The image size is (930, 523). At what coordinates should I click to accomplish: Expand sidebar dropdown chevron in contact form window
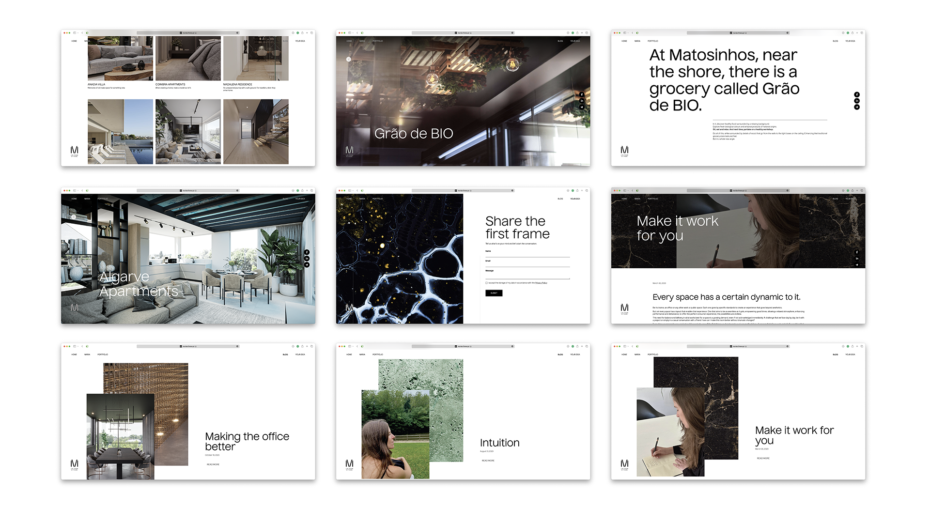tap(353, 191)
